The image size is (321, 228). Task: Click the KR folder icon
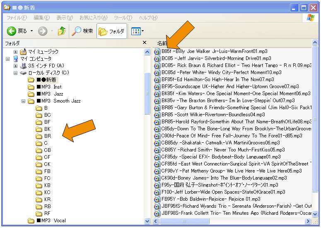(x=39, y=199)
